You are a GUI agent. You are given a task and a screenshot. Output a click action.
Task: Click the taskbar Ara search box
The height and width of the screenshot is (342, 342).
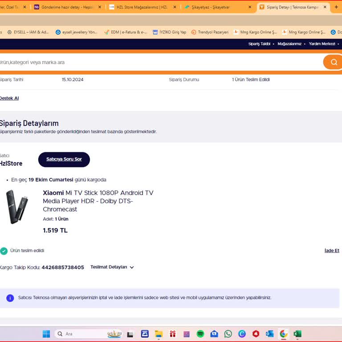click(88, 334)
